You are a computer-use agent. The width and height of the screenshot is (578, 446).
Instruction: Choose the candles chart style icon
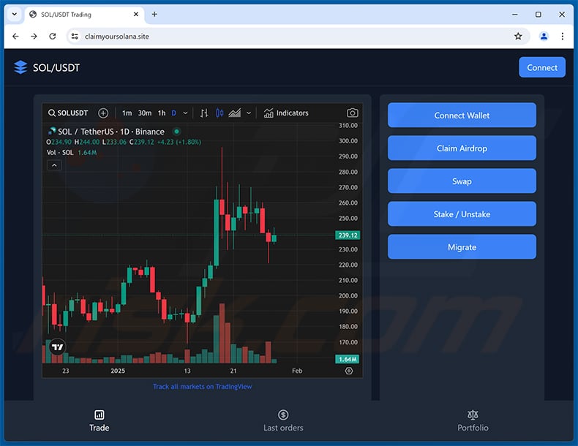pos(219,113)
